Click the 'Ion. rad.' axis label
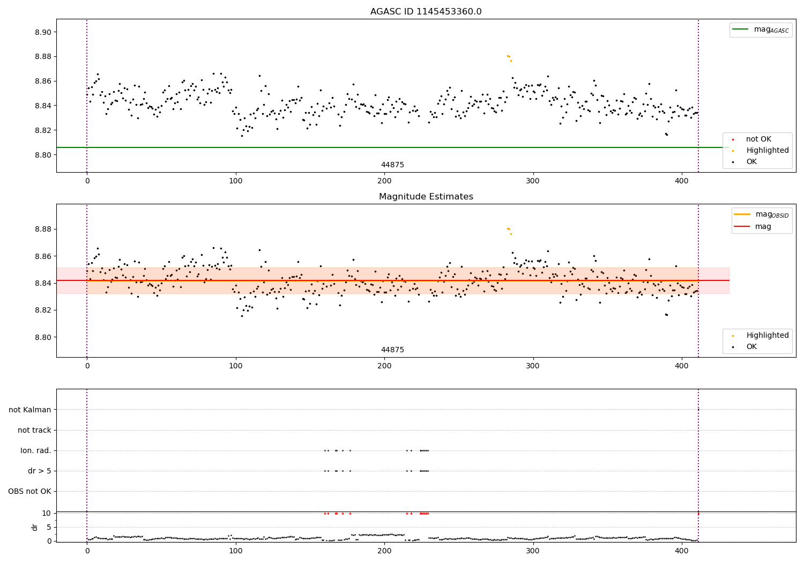Image resolution: width=804 pixels, height=563 pixels. click(36, 451)
